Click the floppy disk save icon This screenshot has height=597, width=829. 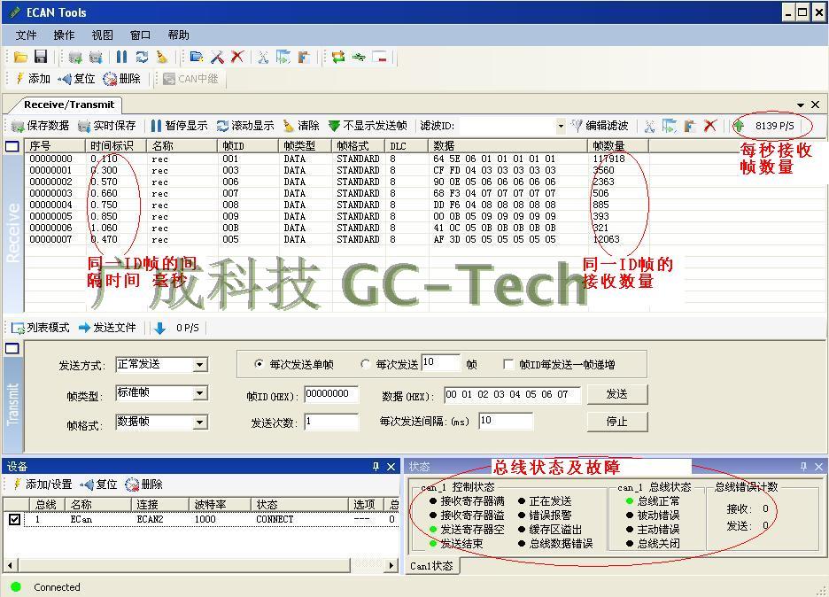[40, 57]
